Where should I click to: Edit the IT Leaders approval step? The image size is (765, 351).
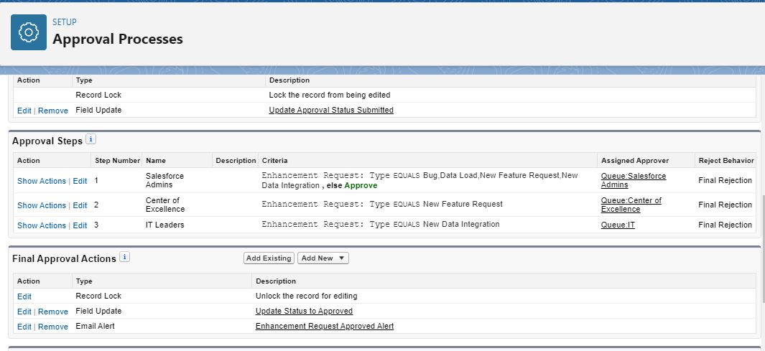pos(80,225)
